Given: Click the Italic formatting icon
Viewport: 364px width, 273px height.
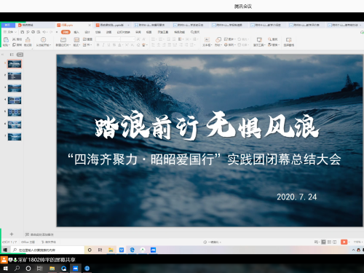Looking at the screenshot, I should 103,45.
